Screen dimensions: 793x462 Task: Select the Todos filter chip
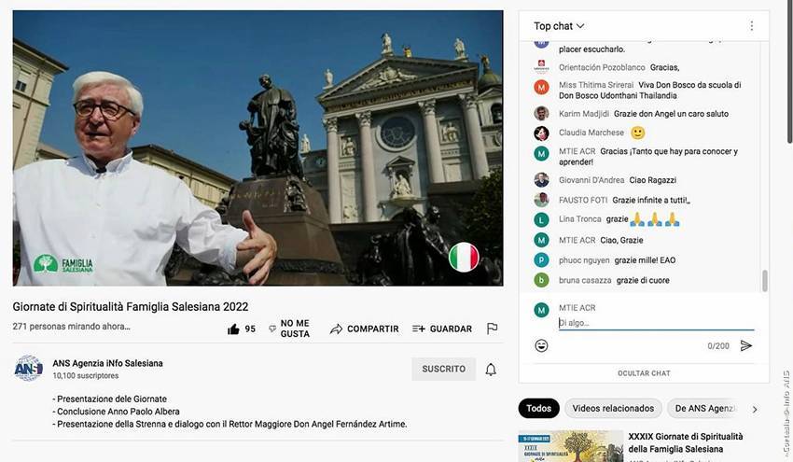[x=538, y=409]
